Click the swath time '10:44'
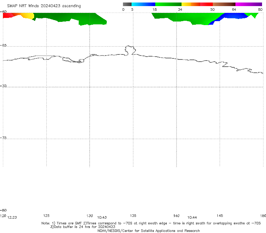Screen dimensions: 266x233 point(192,218)
